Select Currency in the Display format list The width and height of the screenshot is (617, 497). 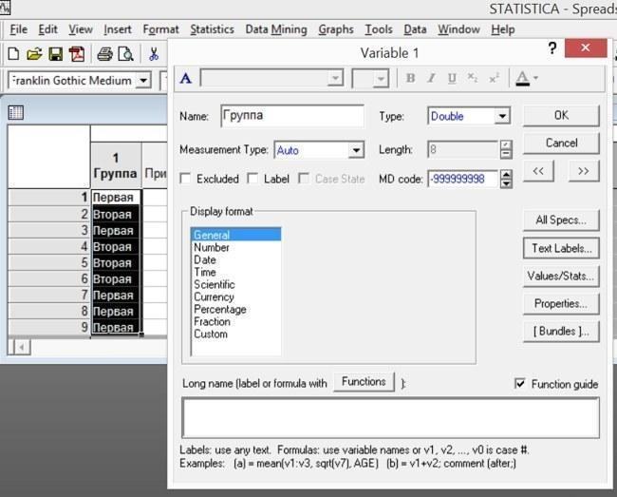click(x=215, y=296)
